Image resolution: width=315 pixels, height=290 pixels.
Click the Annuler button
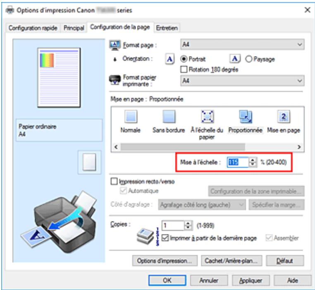209,280
